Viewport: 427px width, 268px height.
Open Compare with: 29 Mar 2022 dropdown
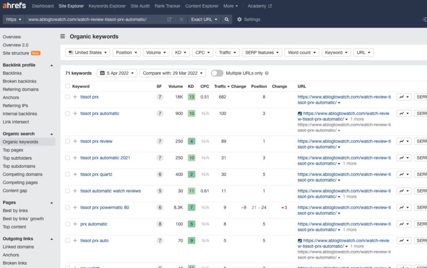[x=172, y=73]
